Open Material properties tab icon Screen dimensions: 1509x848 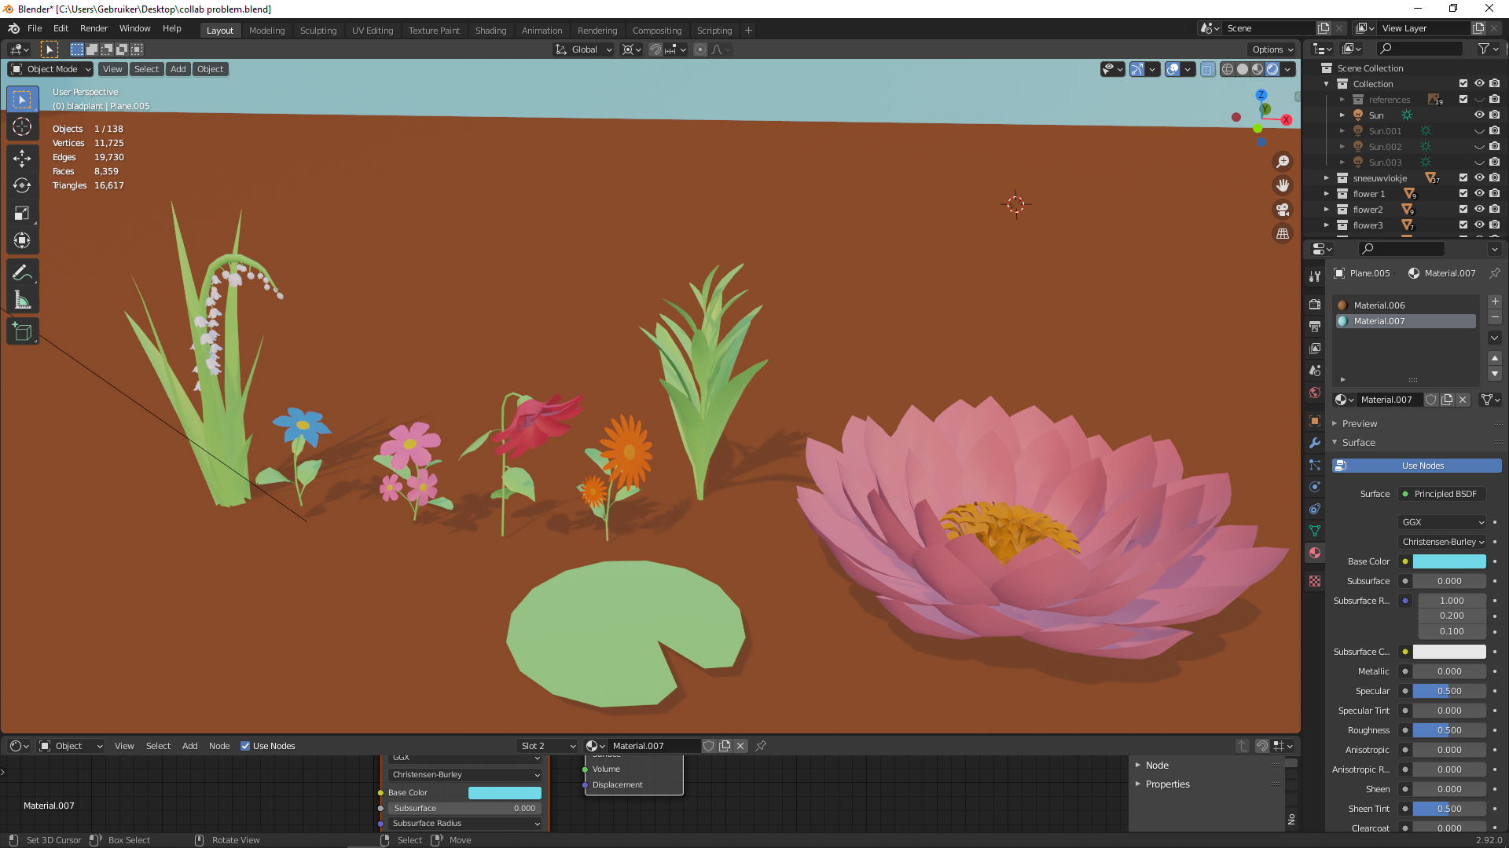[x=1315, y=553]
